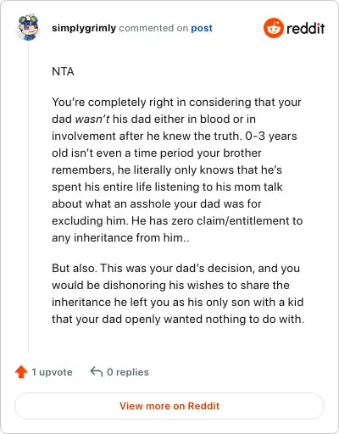Image resolution: width=339 pixels, height=434 pixels.
Task: Click the '0-3 years' text in the comment
Action: pyautogui.click(x=271, y=136)
